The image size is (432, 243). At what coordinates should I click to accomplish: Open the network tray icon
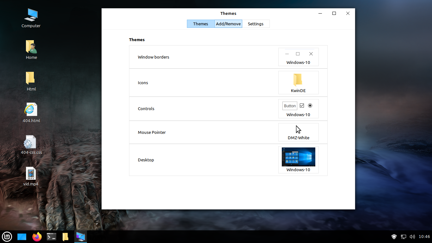pyautogui.click(x=404, y=237)
